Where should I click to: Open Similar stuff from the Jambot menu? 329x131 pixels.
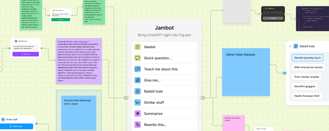164,102
